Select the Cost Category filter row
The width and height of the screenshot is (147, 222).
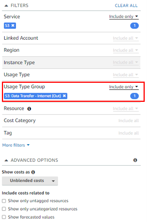coord(71,121)
